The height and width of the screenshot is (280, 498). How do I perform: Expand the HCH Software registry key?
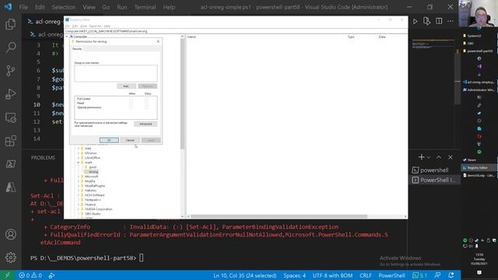[x=79, y=195]
